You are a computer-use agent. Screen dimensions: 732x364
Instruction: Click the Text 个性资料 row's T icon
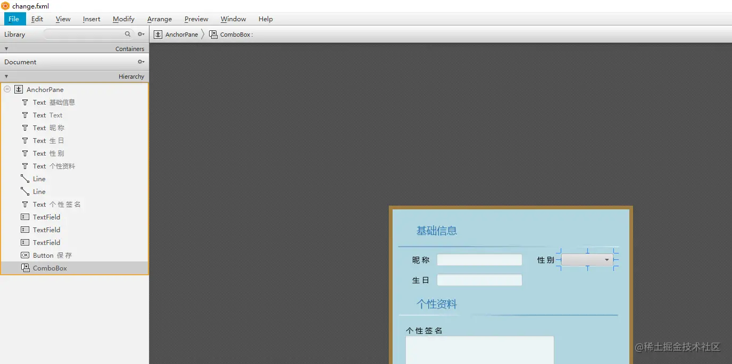pos(25,166)
